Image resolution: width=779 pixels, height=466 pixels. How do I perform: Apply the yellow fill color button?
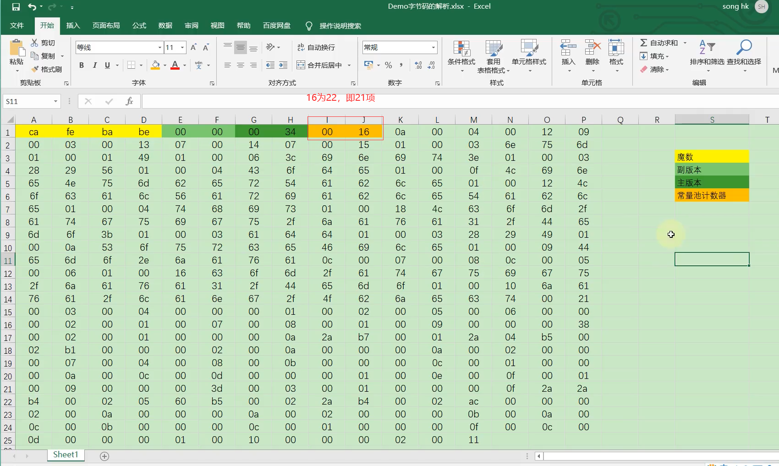(x=155, y=65)
